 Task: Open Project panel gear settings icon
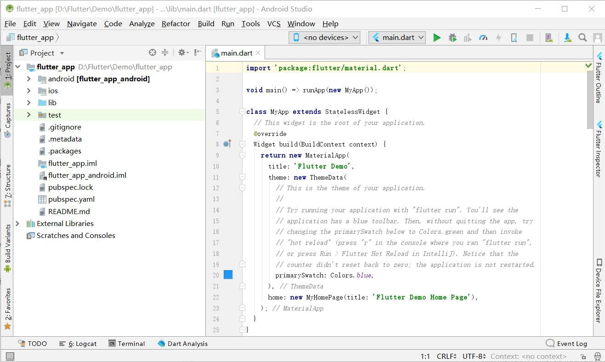(x=183, y=53)
